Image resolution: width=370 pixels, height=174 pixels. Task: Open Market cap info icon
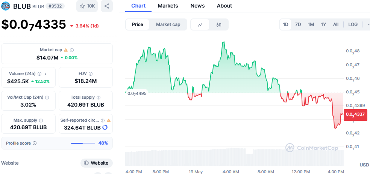[72, 50]
